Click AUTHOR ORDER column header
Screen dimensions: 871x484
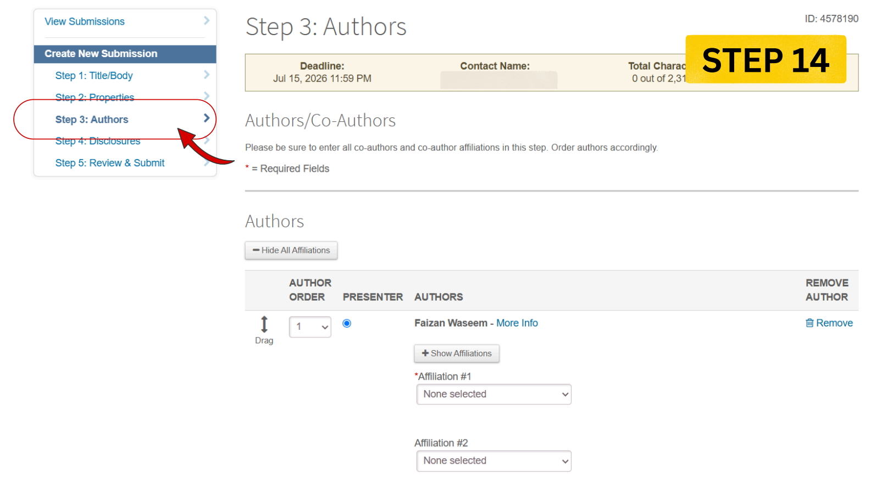click(310, 290)
